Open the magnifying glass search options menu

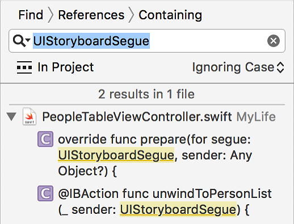tap(22, 41)
